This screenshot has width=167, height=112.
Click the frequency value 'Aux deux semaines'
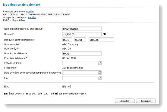click(73, 68)
